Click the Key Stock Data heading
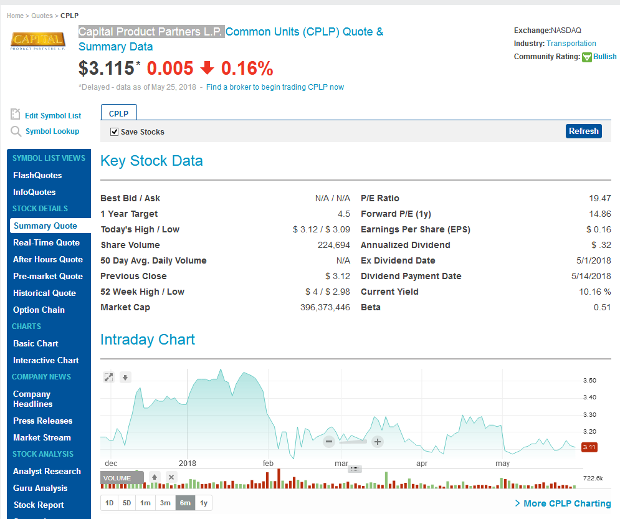Viewport: 620px width, 519px height. point(151,161)
